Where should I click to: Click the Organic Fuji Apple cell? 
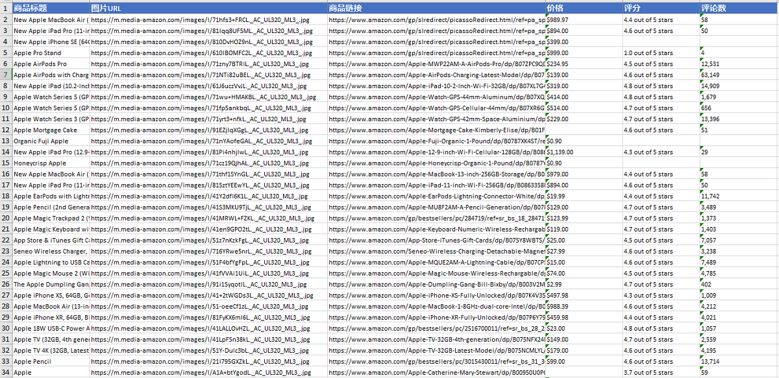click(x=51, y=141)
